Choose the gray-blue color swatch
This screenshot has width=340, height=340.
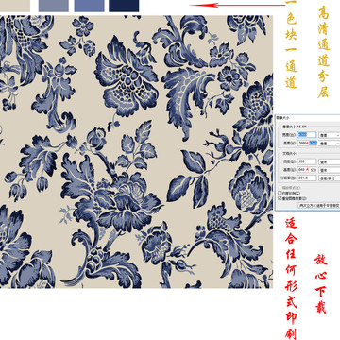click(x=54, y=6)
